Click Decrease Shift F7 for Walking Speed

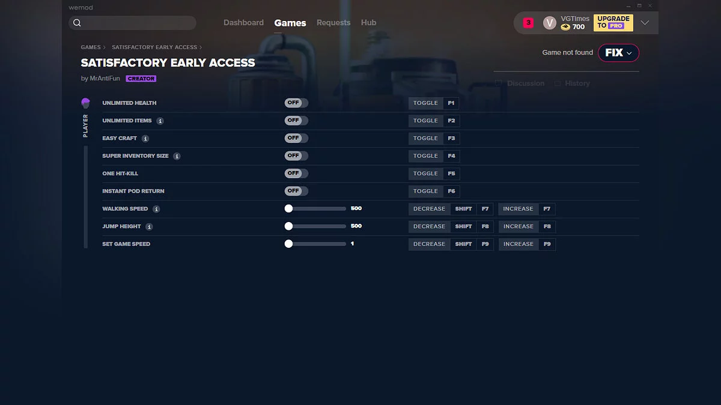tap(451, 209)
